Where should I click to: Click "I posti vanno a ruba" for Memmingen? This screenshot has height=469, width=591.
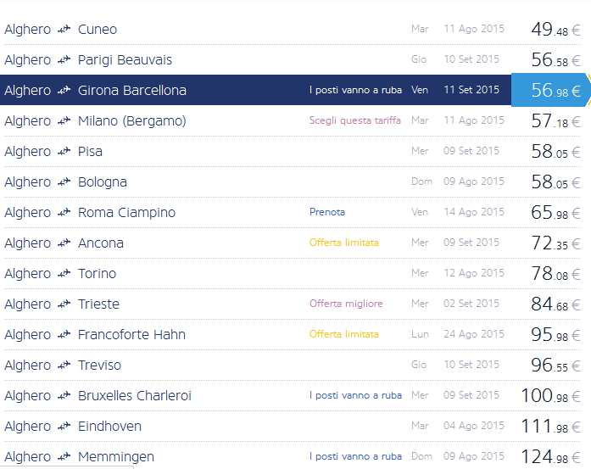[x=354, y=456]
